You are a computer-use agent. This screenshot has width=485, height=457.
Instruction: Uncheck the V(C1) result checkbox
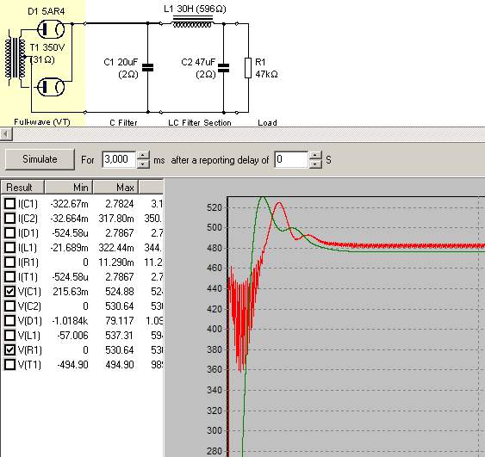[x=9, y=292]
